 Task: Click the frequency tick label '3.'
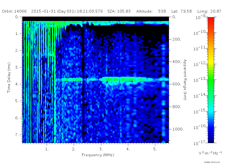101,149
